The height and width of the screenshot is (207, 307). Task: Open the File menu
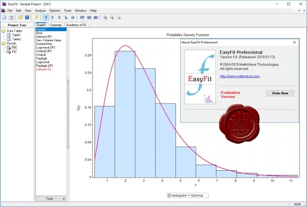coord(10,11)
